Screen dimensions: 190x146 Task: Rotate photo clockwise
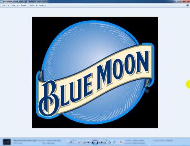[x=114, y=142]
